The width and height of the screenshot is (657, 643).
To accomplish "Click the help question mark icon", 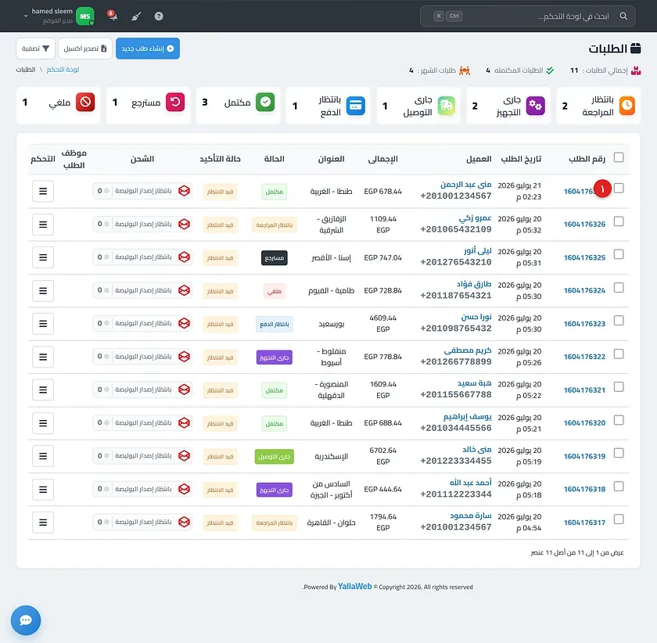I will point(158,16).
